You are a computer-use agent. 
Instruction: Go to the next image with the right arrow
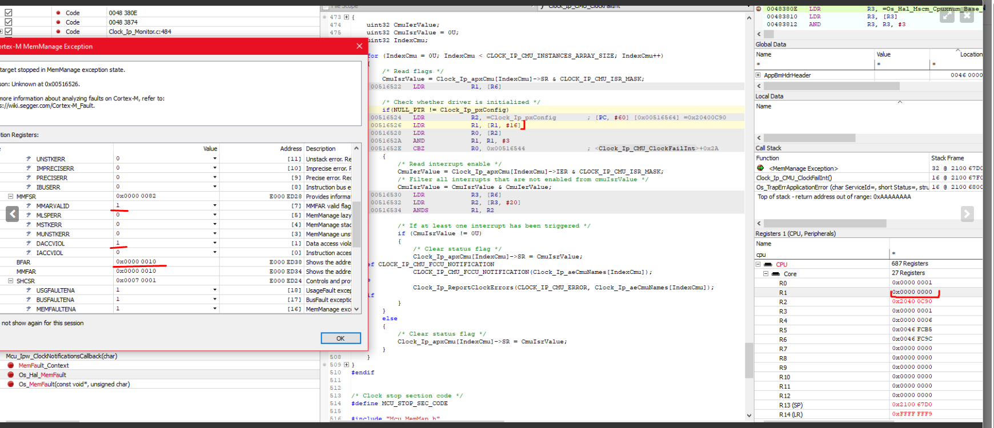pos(967,214)
